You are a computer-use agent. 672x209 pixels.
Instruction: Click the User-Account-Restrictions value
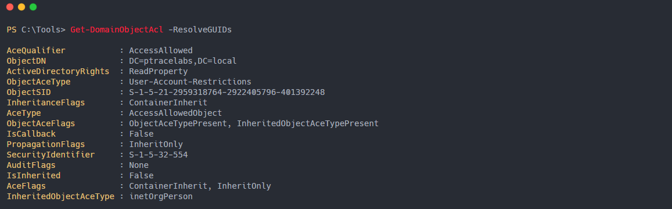pos(191,82)
